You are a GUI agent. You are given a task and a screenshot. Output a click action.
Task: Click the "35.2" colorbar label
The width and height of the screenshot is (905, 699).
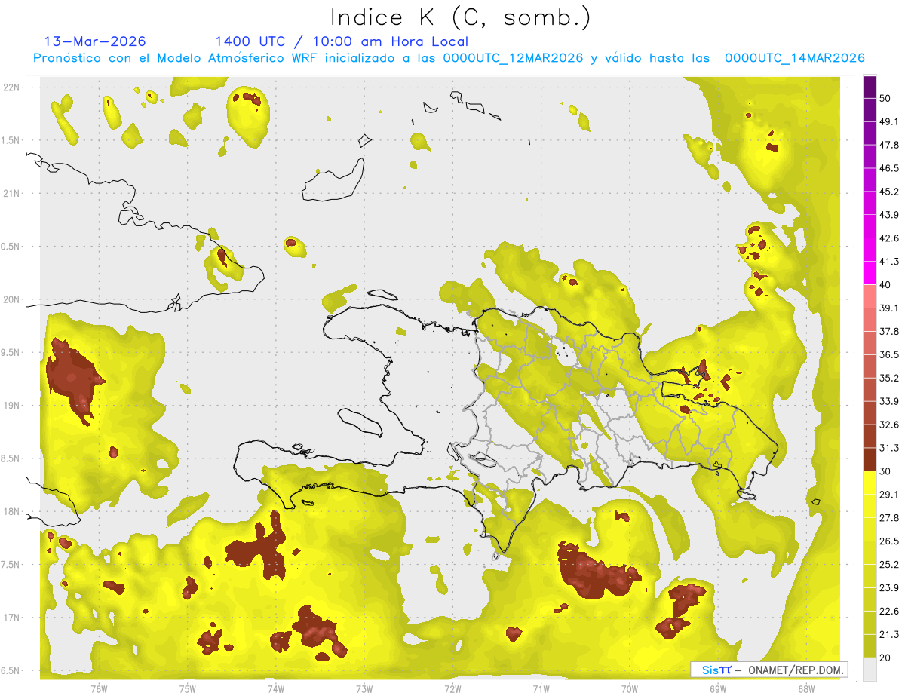(x=889, y=378)
